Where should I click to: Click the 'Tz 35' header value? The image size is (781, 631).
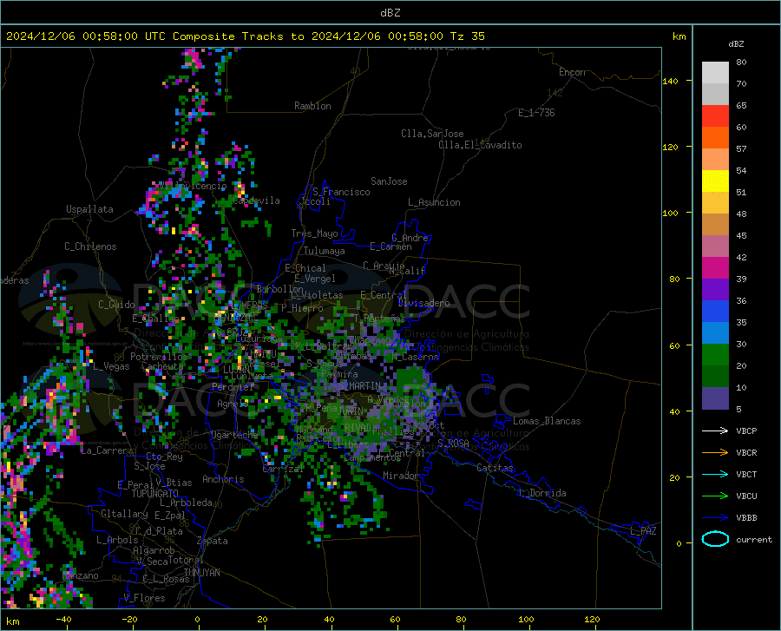[x=468, y=36]
